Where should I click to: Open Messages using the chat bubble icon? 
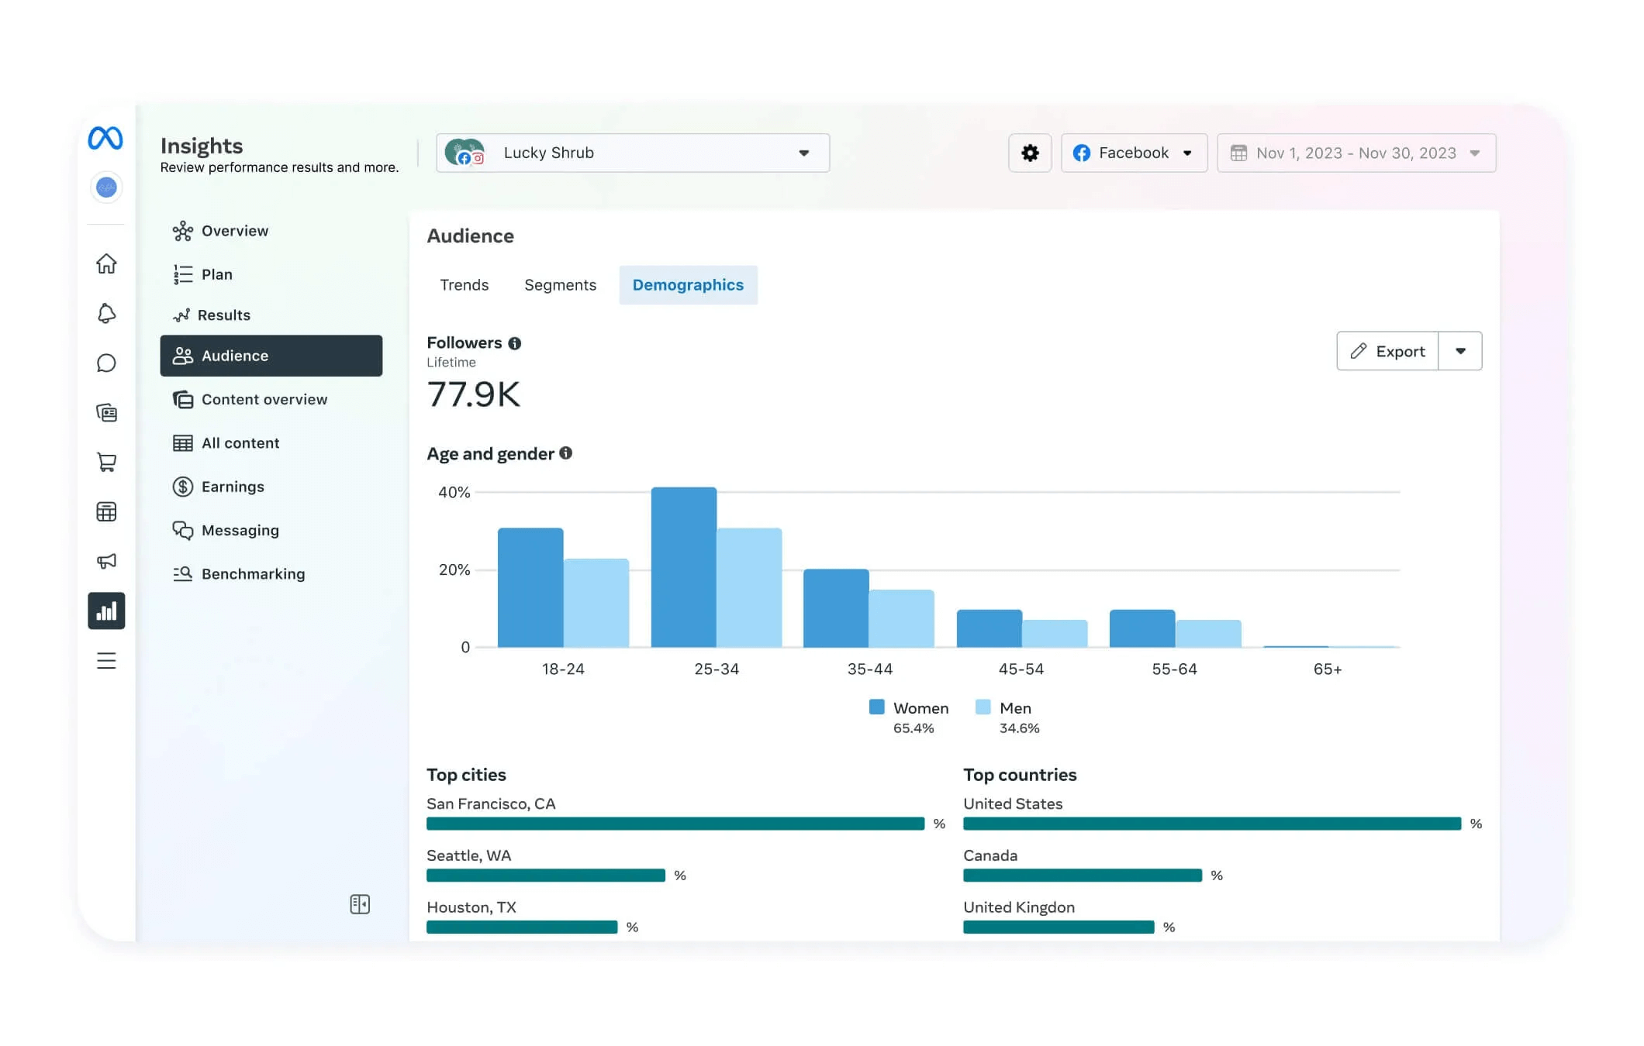tap(106, 363)
